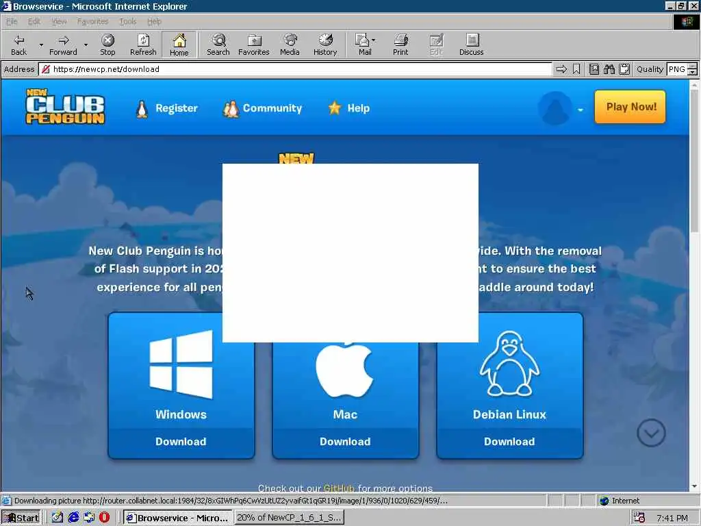Step Quality value up
701x526 pixels.
(x=693, y=66)
